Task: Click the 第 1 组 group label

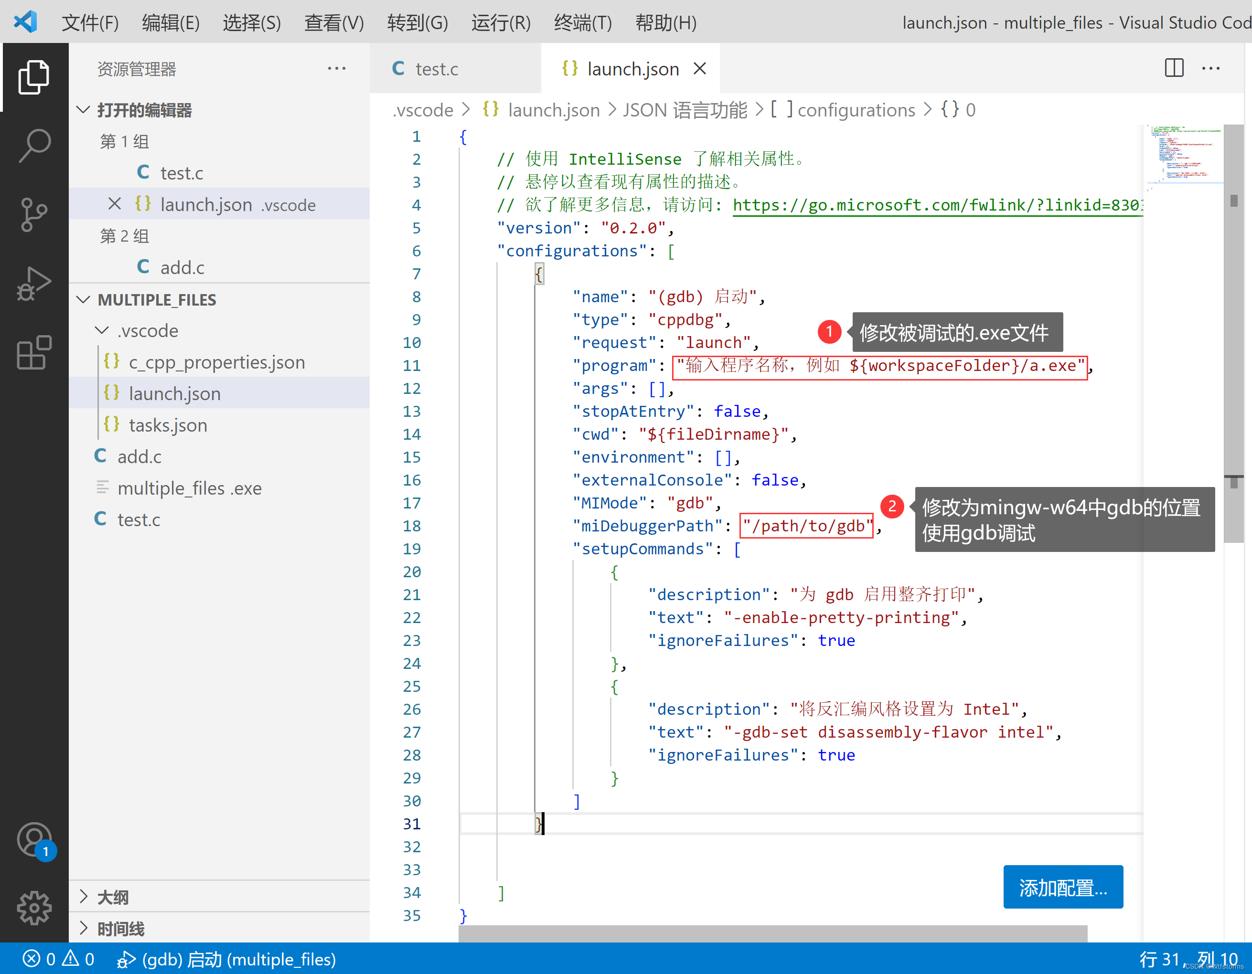Action: tap(124, 141)
